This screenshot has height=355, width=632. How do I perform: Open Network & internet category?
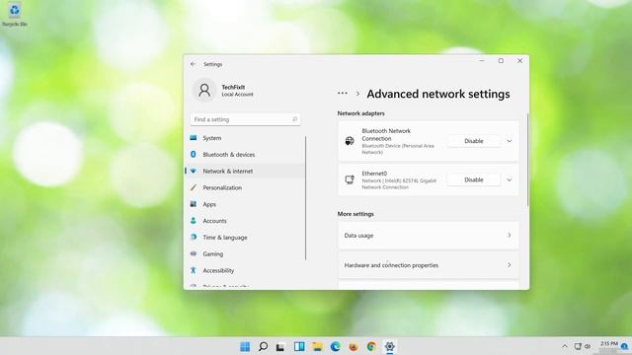245,171
